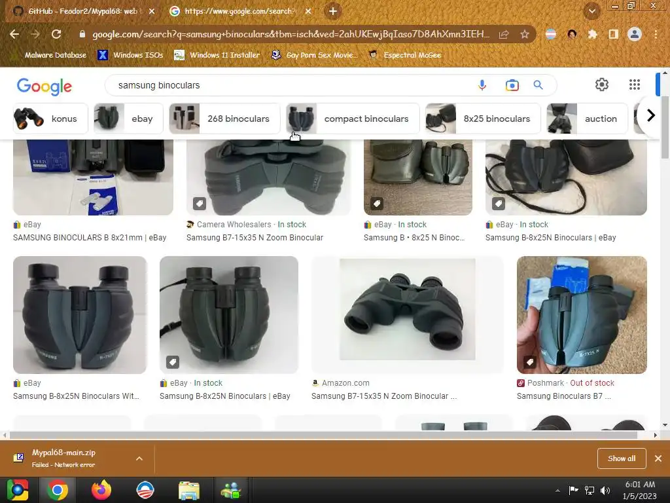Open Chrome from the taskbar
The width and height of the screenshot is (670, 503).
[x=58, y=490]
